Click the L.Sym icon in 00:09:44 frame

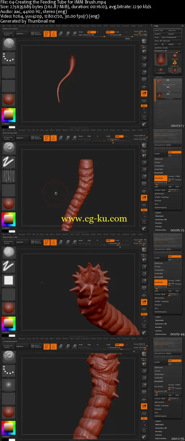(x=144, y=309)
